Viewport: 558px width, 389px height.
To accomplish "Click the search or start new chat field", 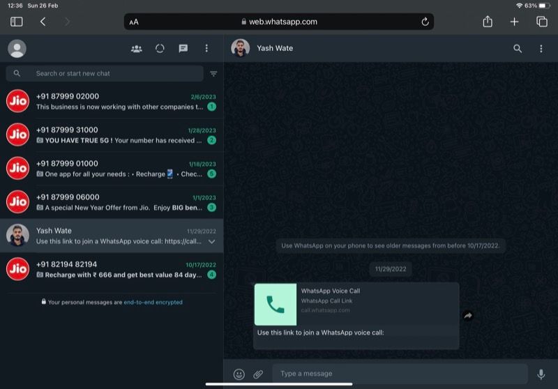I will 105,73.
